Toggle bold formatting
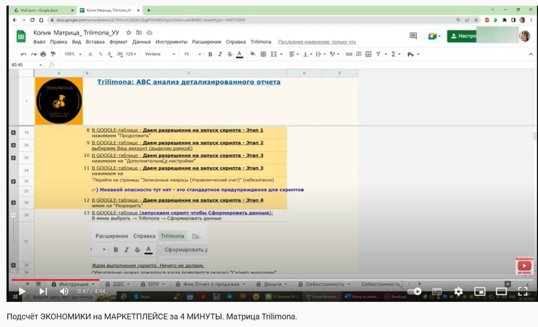This screenshot has width=538, height=327. (x=210, y=54)
